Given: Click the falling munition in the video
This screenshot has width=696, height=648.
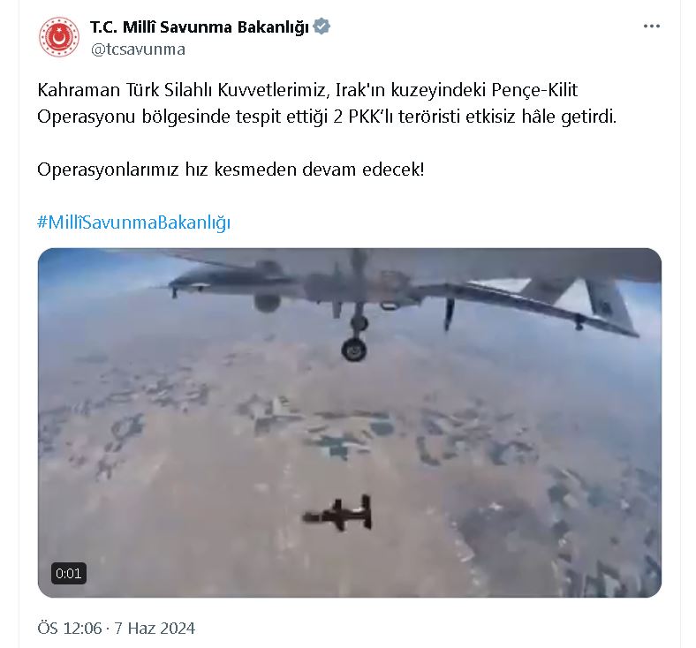Looking at the screenshot, I should tap(337, 514).
